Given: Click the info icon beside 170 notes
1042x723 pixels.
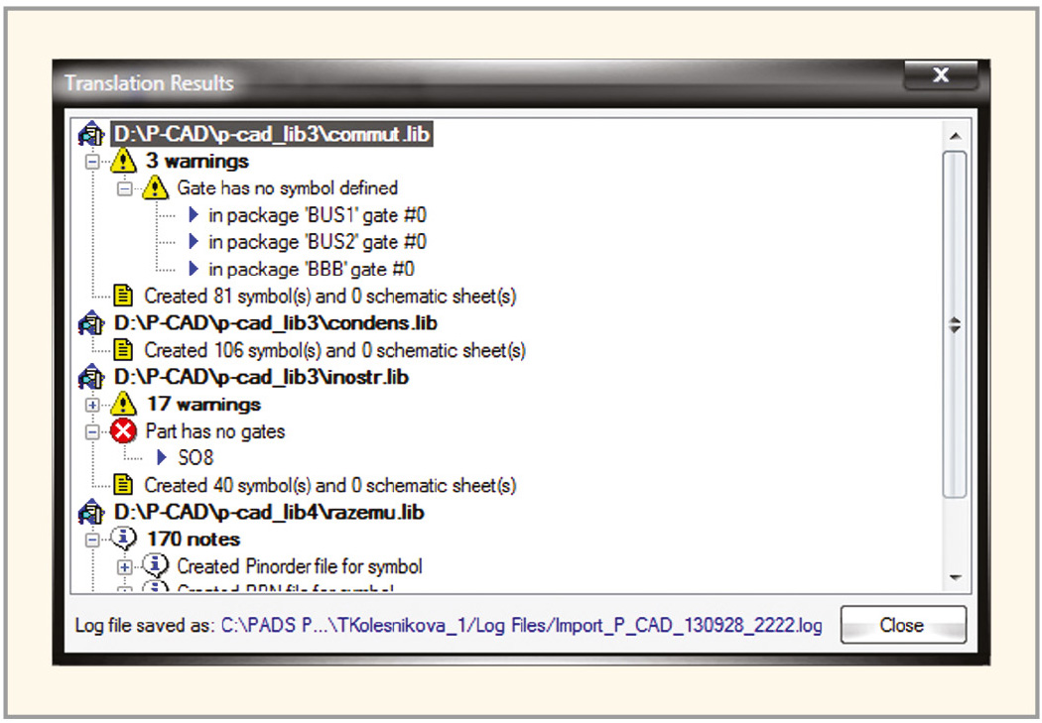Looking at the screenshot, I should coord(124,540).
